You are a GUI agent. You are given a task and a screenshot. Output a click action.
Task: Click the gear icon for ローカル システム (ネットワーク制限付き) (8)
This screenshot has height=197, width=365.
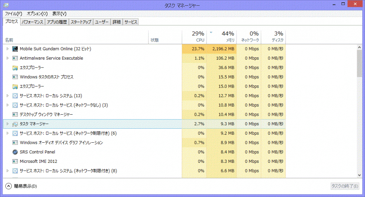pyautogui.click(x=15, y=171)
